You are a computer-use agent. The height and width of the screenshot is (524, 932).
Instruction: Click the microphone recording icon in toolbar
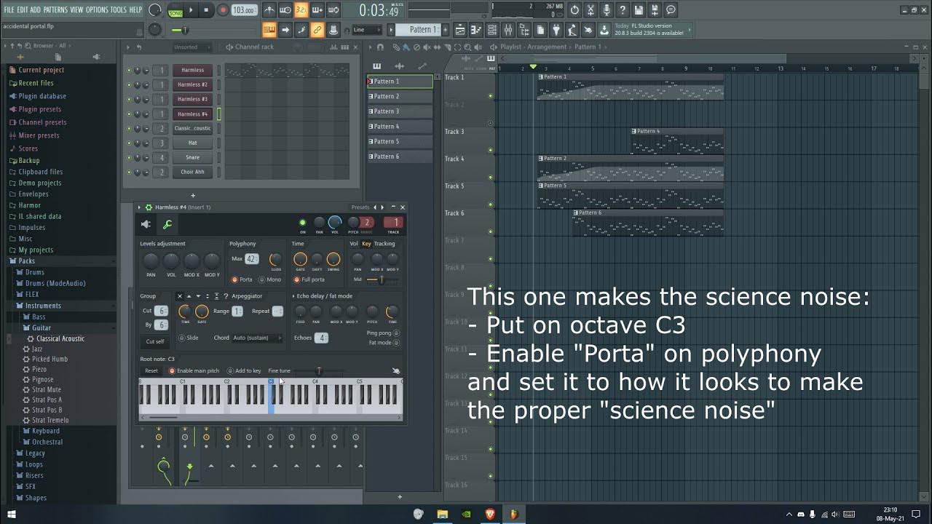click(x=607, y=10)
